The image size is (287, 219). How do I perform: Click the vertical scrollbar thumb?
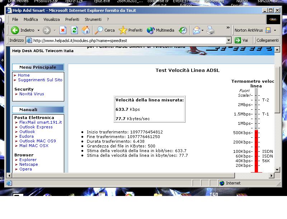click(x=277, y=90)
